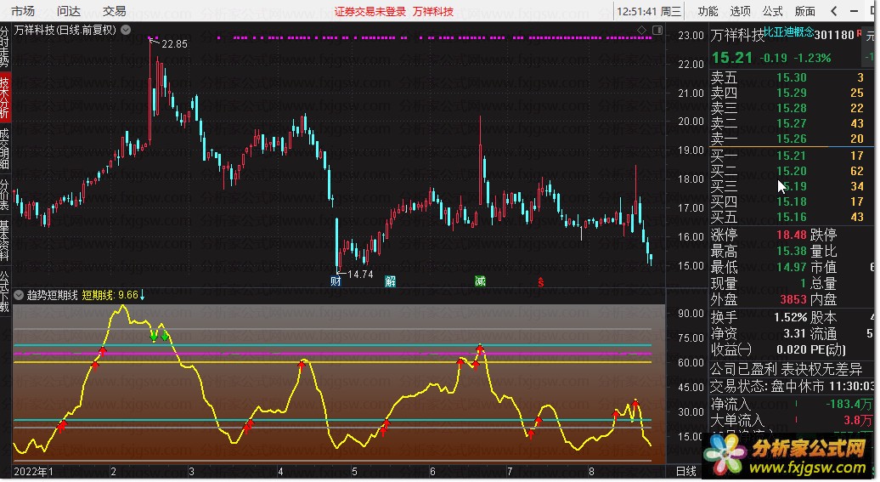Open the 交易 menu
The width and height of the screenshot is (880, 482).
115,11
